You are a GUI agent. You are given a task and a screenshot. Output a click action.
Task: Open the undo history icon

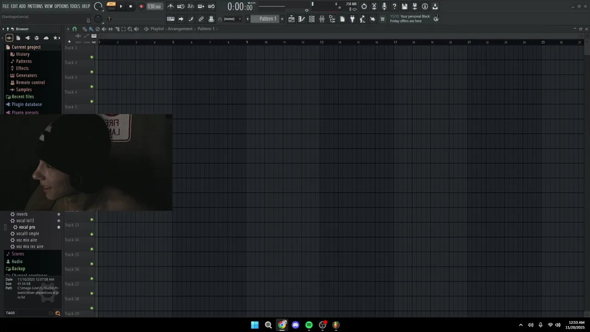(x=364, y=6)
